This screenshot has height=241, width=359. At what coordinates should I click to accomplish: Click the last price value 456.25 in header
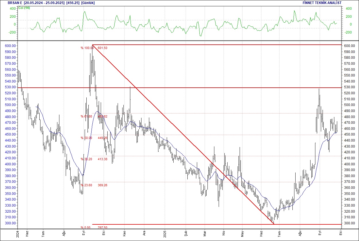73,3
